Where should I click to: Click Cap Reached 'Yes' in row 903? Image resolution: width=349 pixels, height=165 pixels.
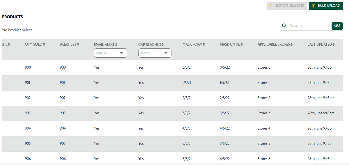(x=141, y=113)
